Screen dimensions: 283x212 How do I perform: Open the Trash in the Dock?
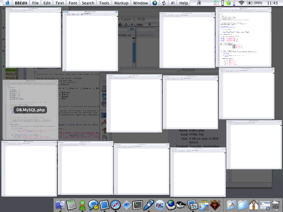(x=276, y=205)
